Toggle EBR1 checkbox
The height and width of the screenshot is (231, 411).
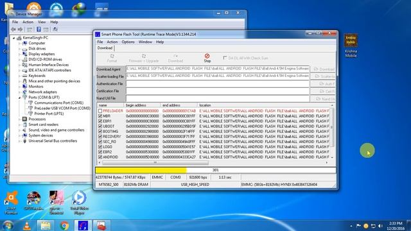click(x=100, y=121)
